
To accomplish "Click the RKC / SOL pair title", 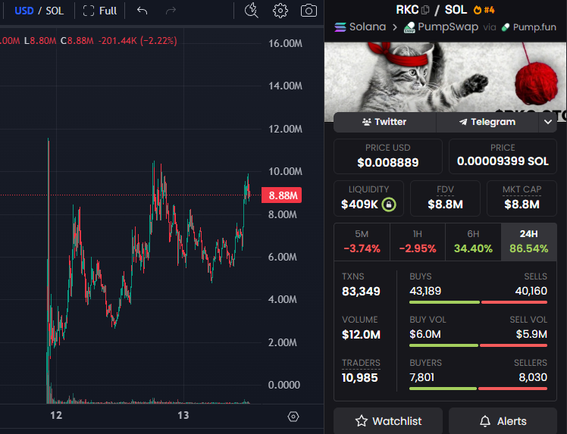I will click(431, 10).
